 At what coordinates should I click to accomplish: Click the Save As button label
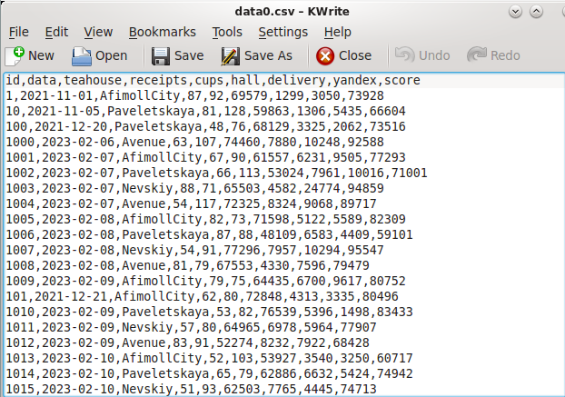pyautogui.click(x=269, y=55)
